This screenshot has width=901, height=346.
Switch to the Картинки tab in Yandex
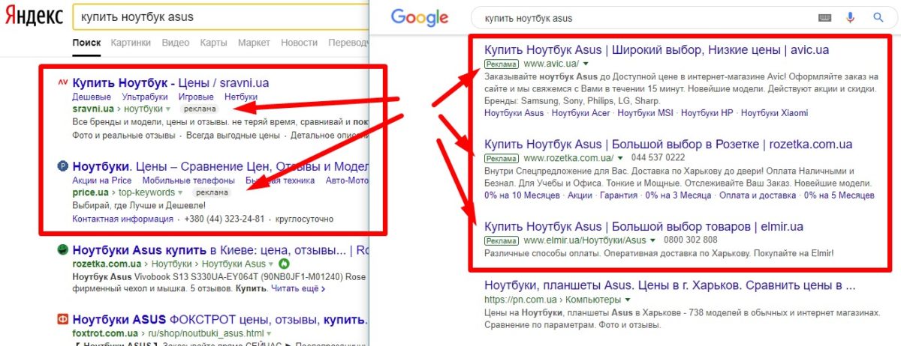click(x=131, y=43)
